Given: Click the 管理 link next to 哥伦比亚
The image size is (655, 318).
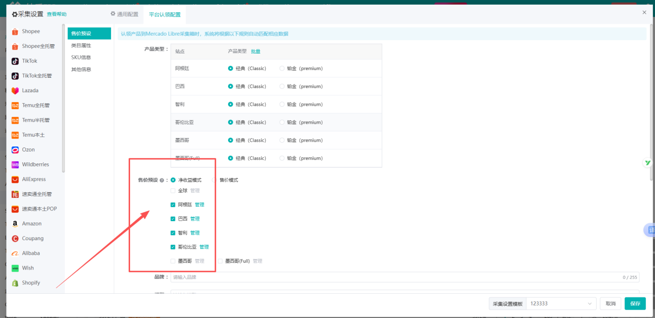Looking at the screenshot, I should (204, 247).
